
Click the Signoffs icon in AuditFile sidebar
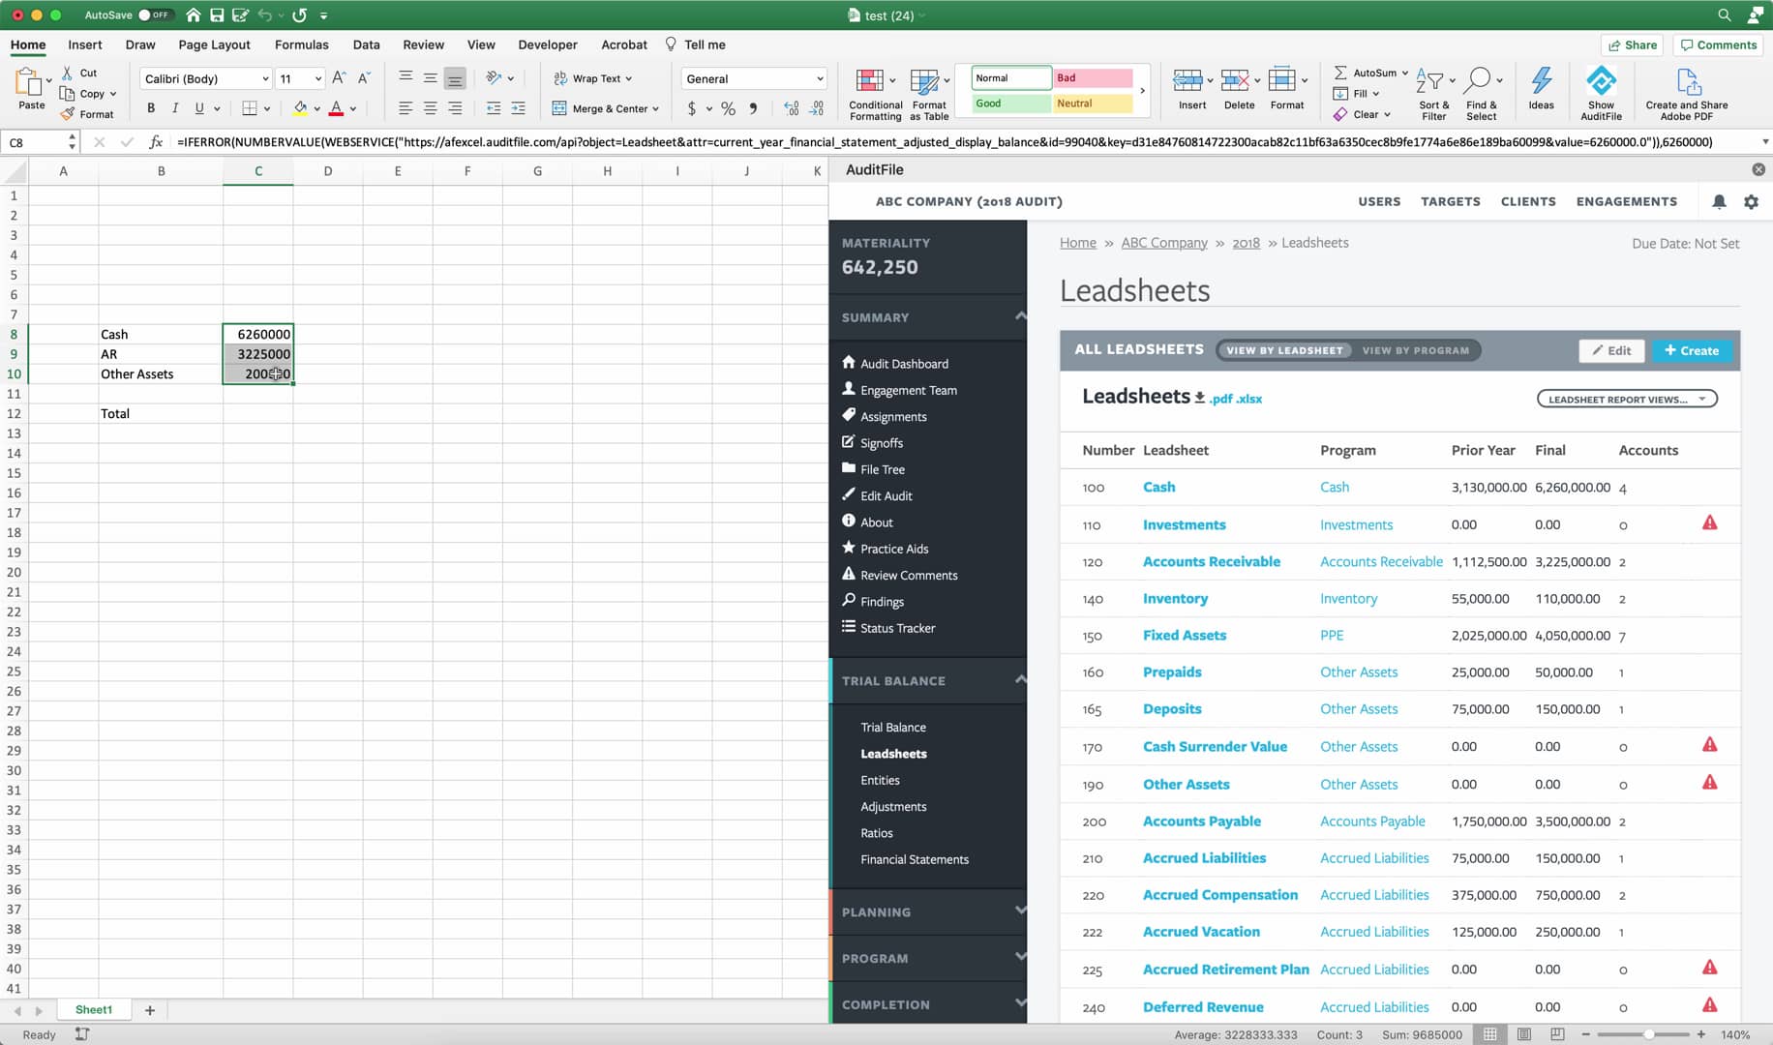click(848, 442)
